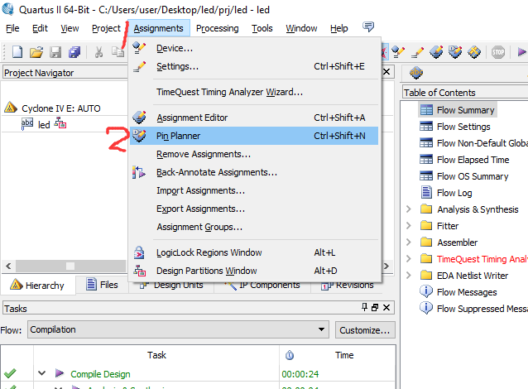528x389 pixels.
Task: Select Remove Assignments... entry
Action: pyautogui.click(x=254, y=154)
